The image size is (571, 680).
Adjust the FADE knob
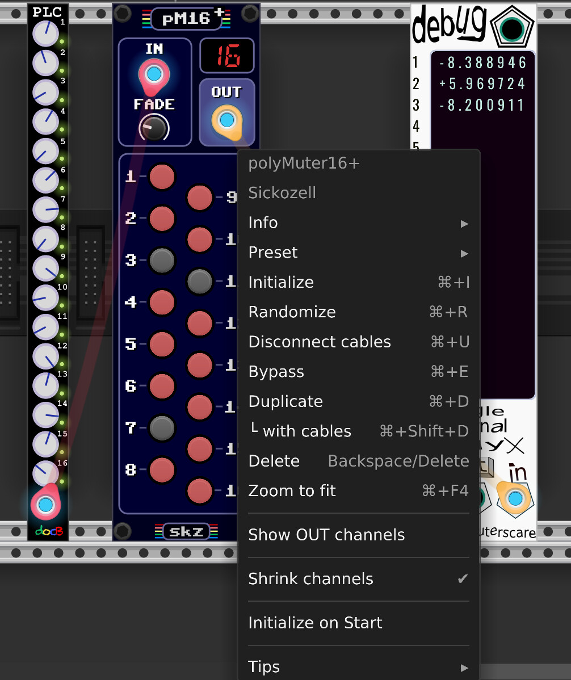pyautogui.click(x=154, y=128)
